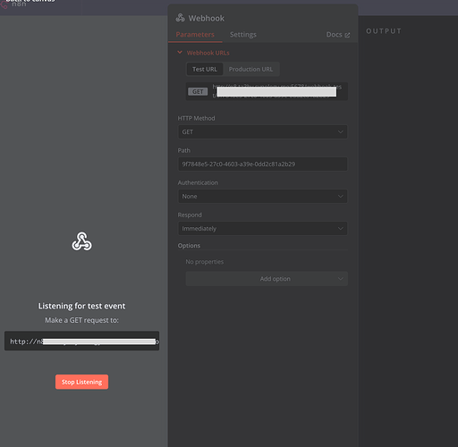Open the HTTP Method dropdown

263,131
